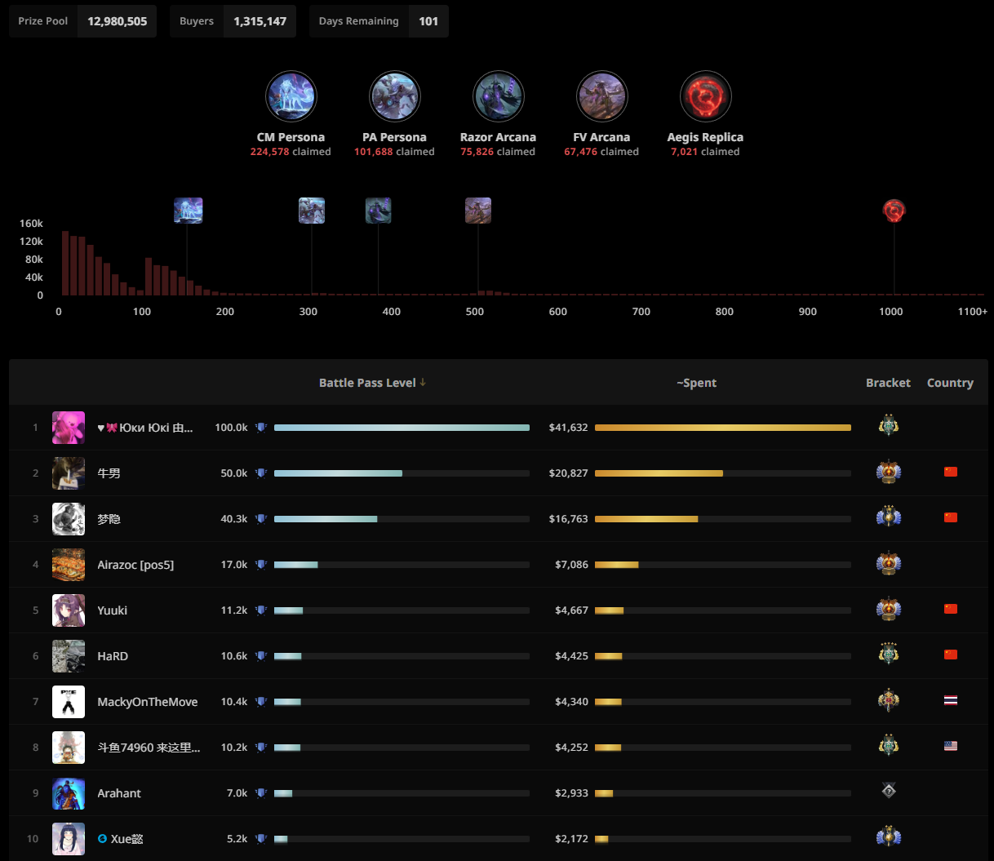Click the PA Persona reward icon
The width and height of the screenshot is (994, 861).
point(394,96)
